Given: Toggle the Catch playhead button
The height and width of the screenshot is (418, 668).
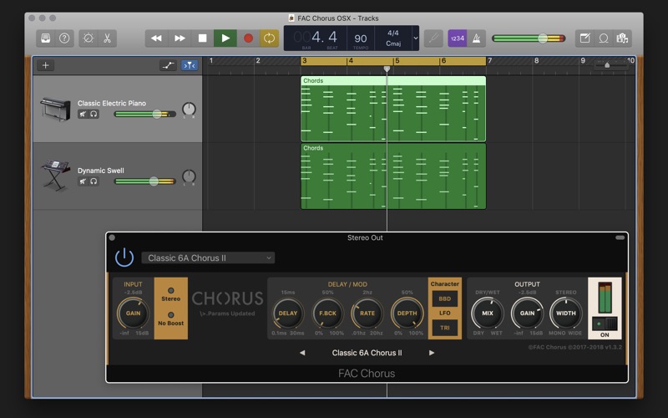Looking at the screenshot, I should (x=190, y=65).
